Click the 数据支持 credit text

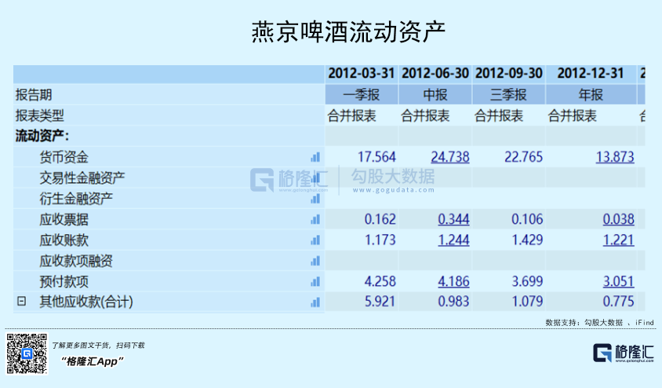pyautogui.click(x=599, y=323)
